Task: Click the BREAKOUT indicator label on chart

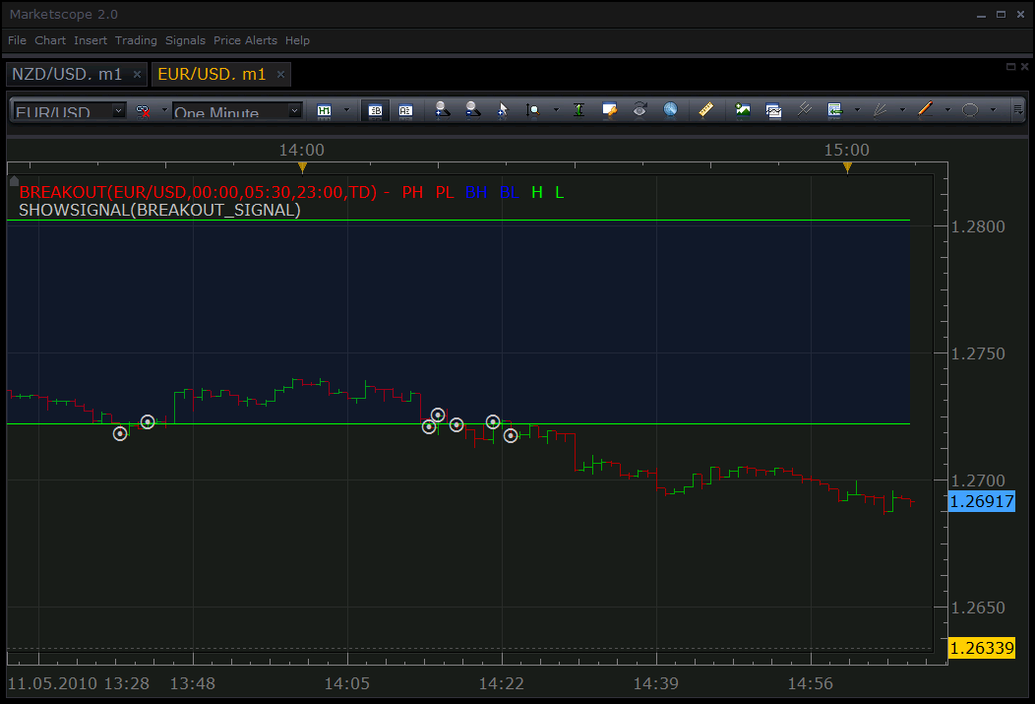Action: click(x=198, y=192)
